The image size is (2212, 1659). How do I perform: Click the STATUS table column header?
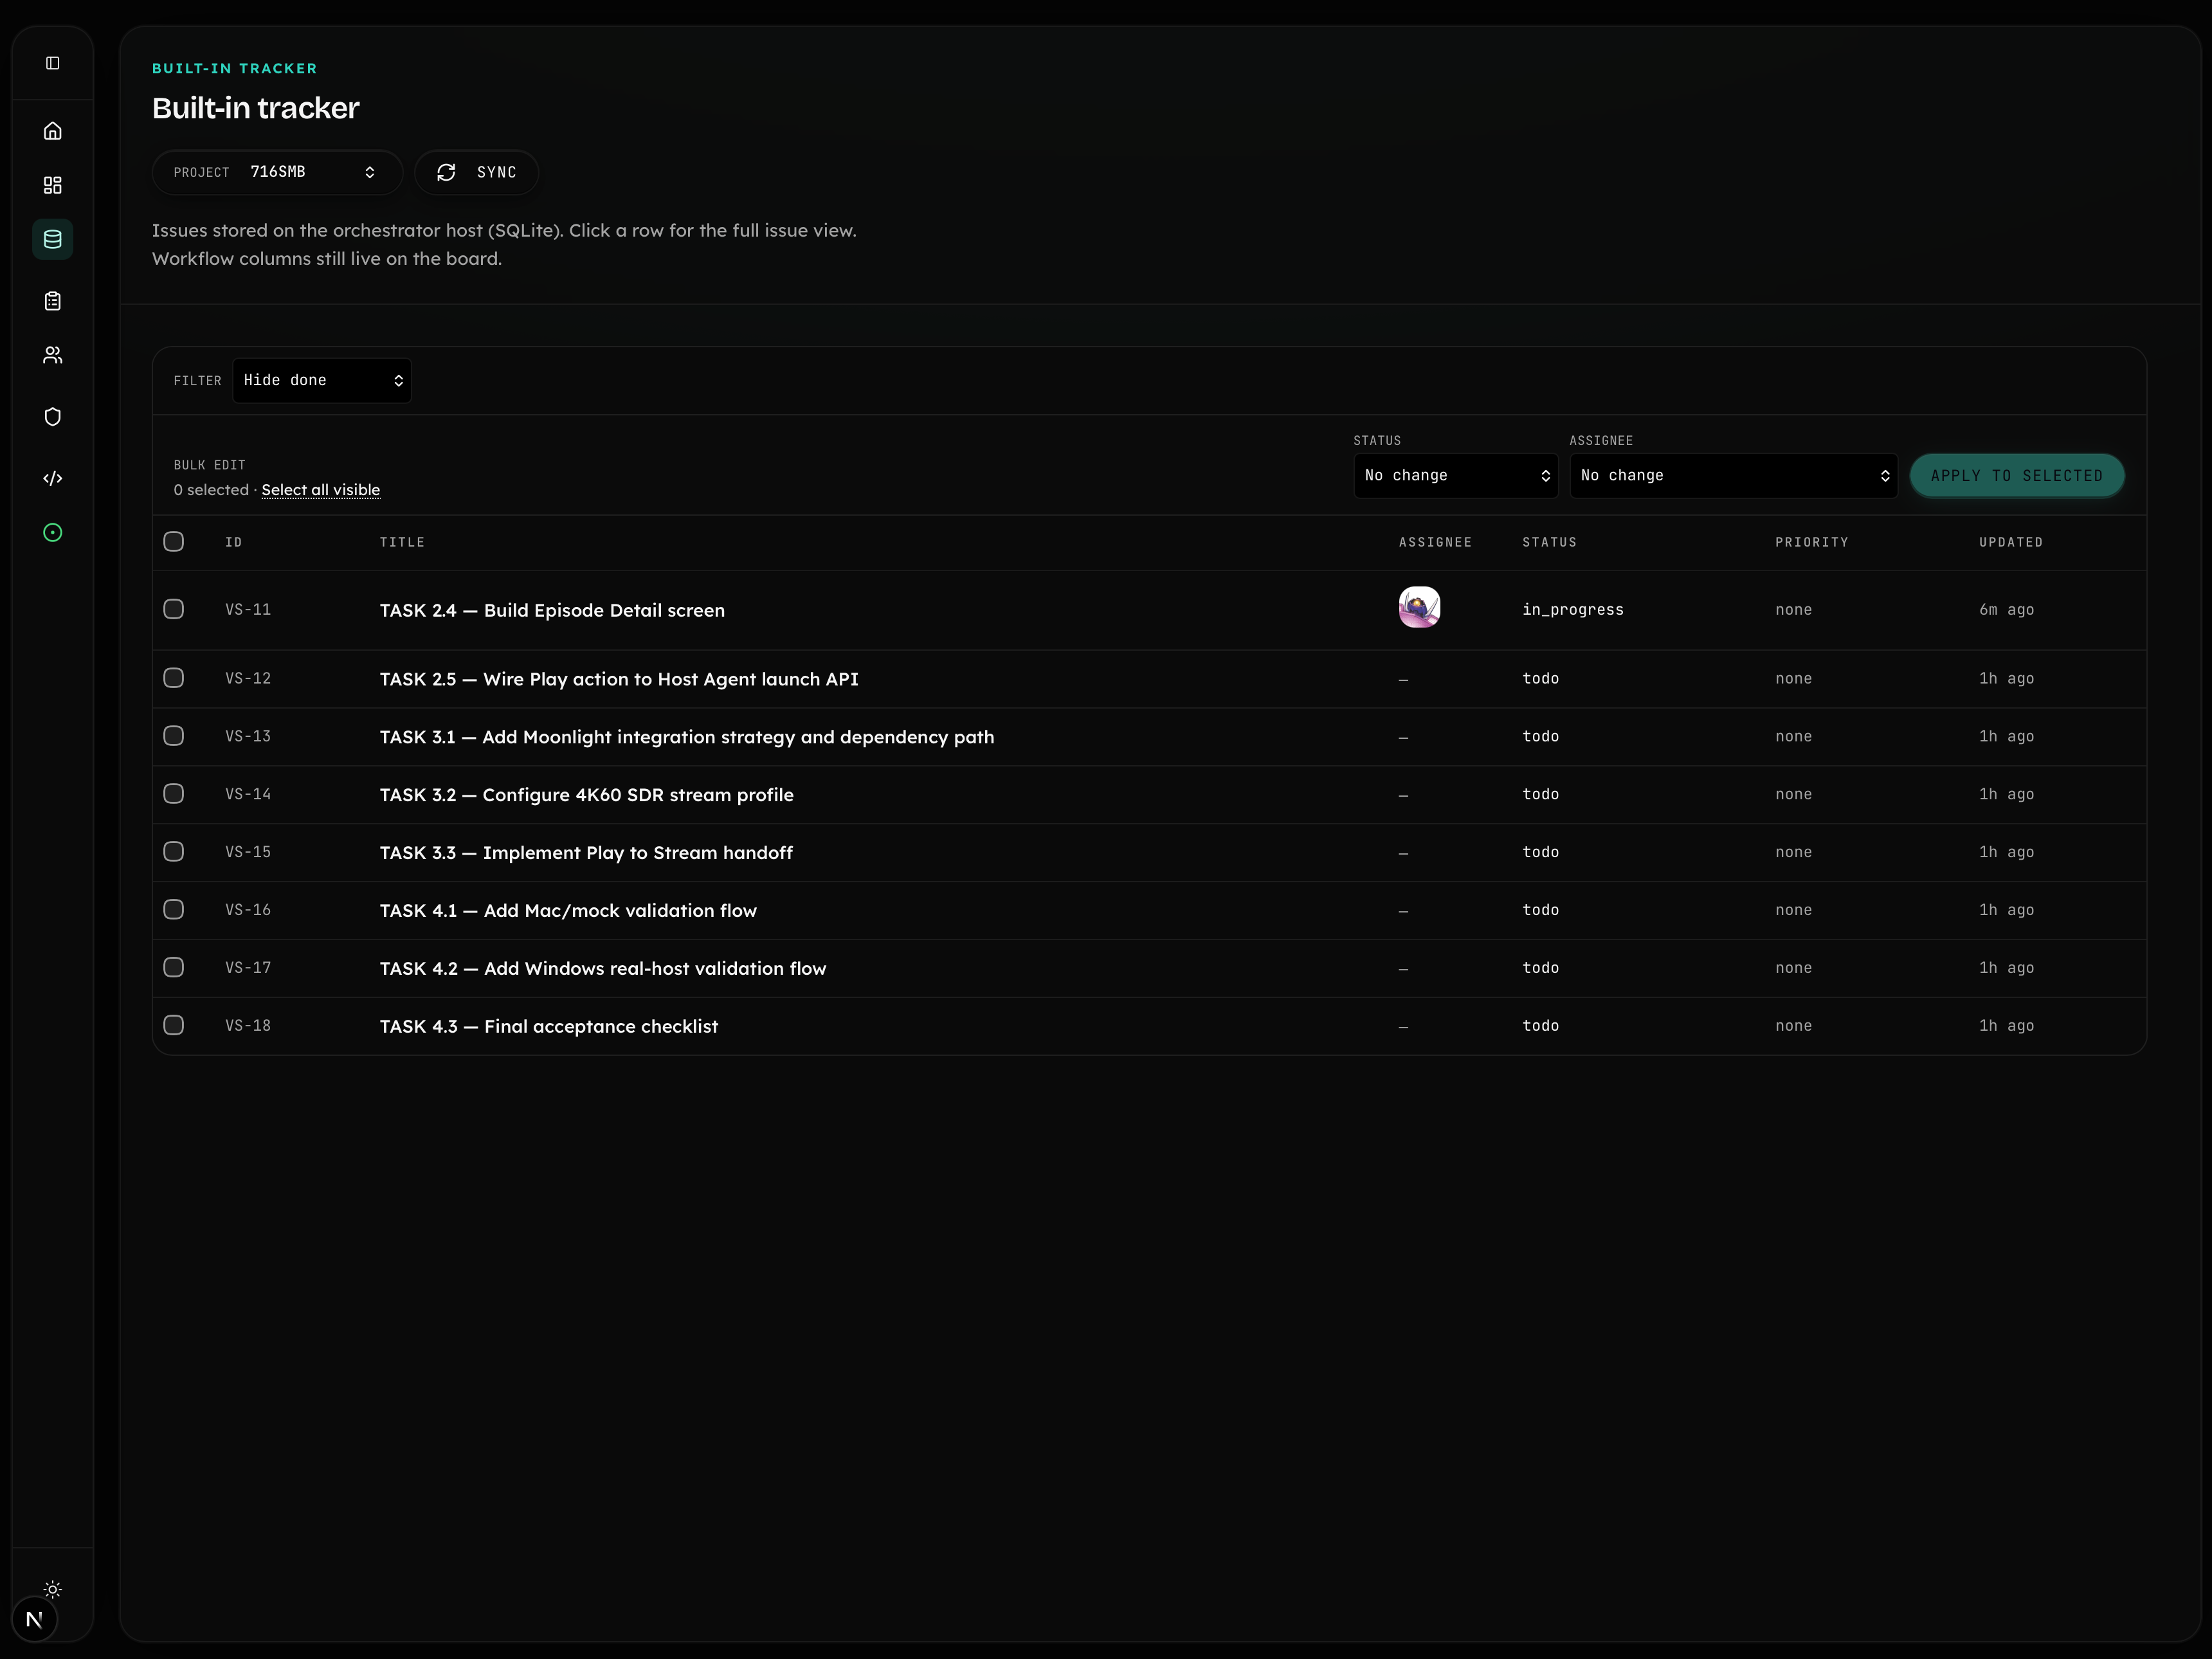pyautogui.click(x=1549, y=542)
